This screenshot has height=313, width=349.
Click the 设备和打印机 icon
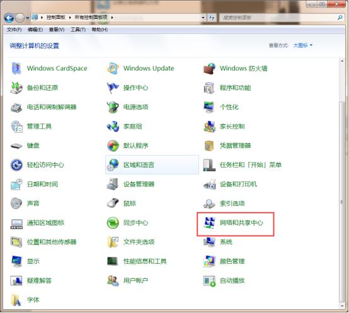(x=209, y=184)
